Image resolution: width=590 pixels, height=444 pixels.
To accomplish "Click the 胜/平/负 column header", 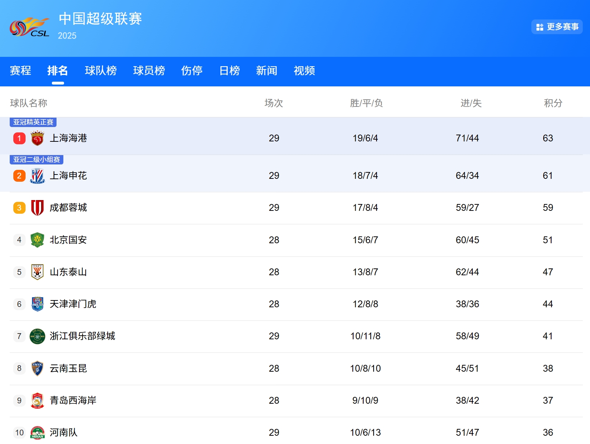I will pyautogui.click(x=366, y=103).
